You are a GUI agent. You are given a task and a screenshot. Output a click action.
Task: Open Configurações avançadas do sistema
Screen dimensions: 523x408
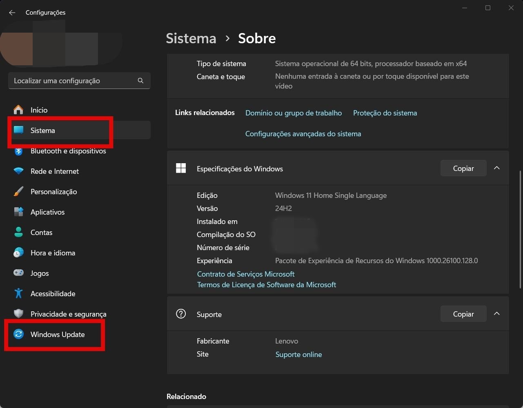pyautogui.click(x=303, y=133)
